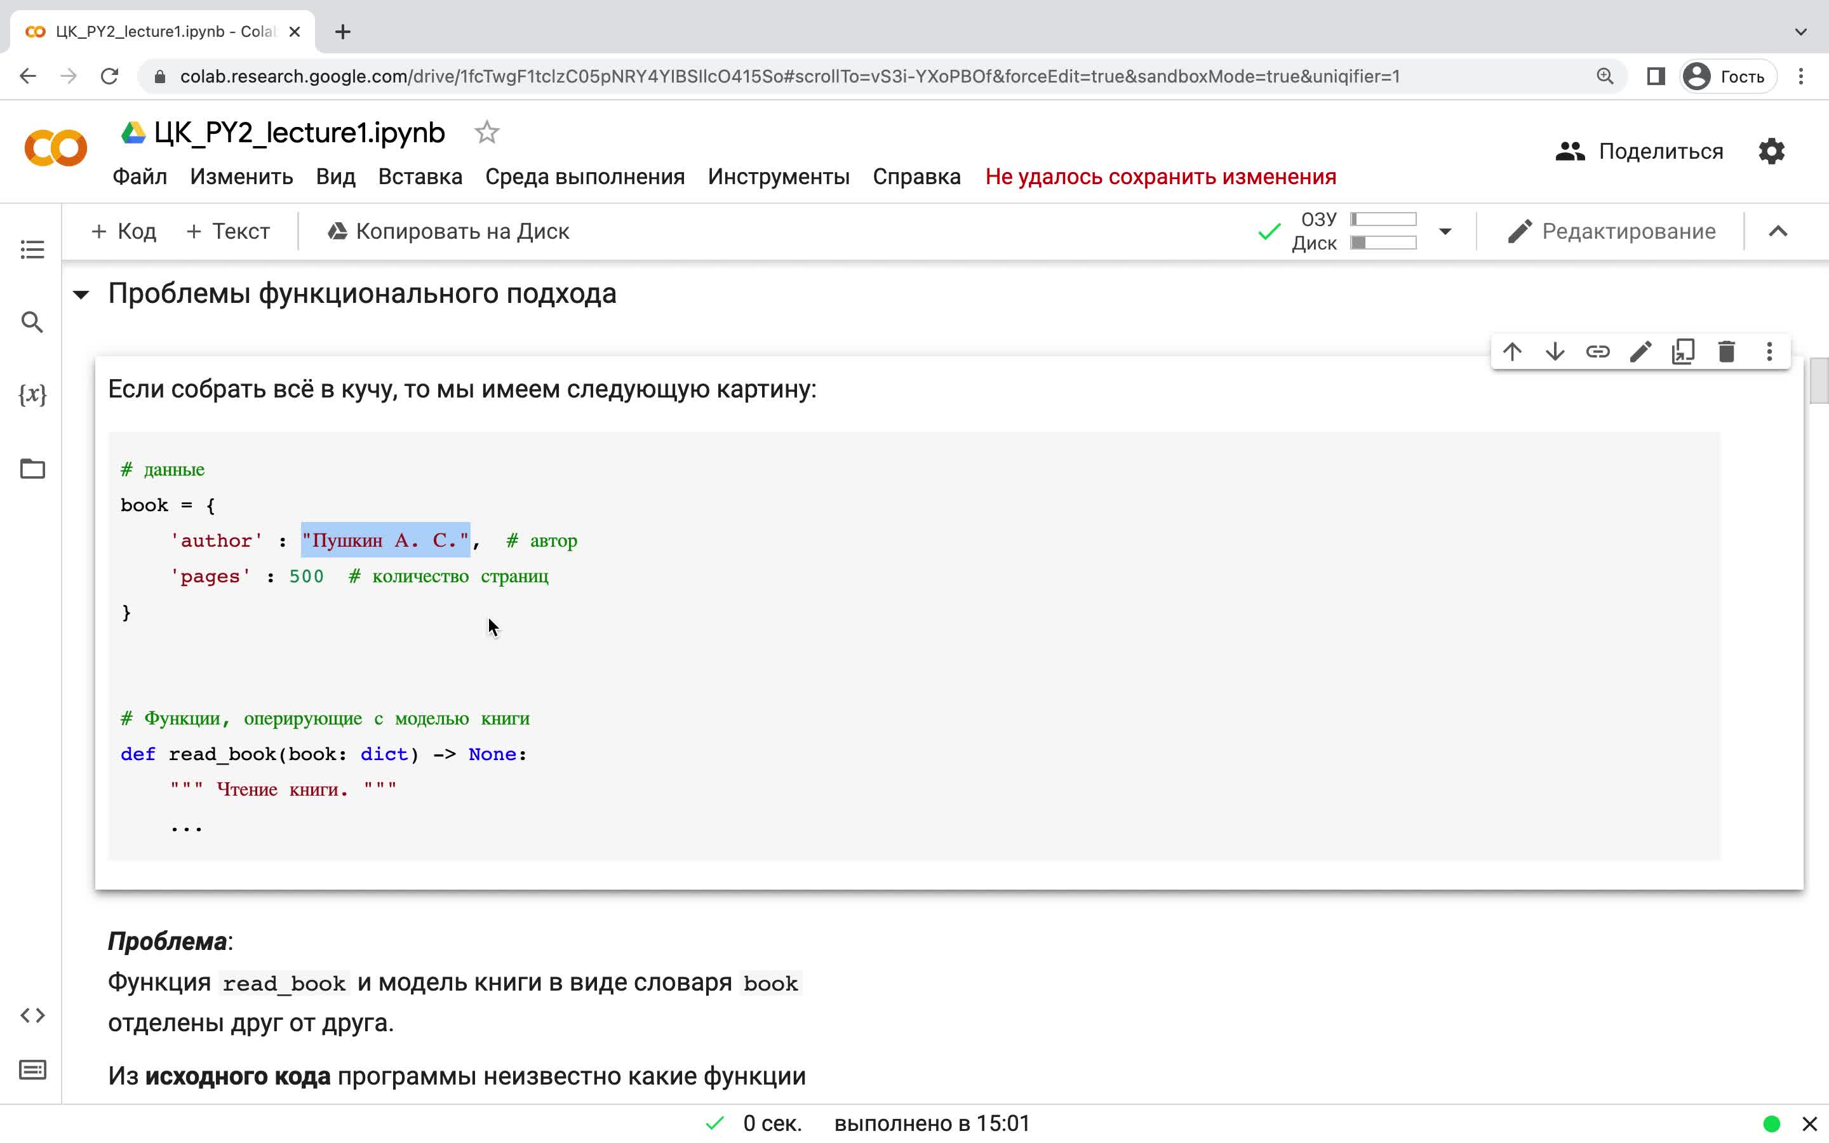Collapse section Проблемы функционального подхода
Viewport: 1829px width, 1143px height.
pyautogui.click(x=81, y=295)
